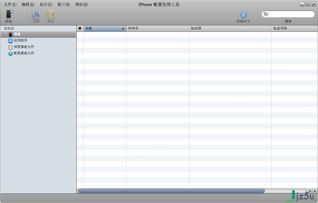Click the 隐藏细节 info icon
Image resolution: width=318 pixels, height=203 pixels.
click(243, 14)
